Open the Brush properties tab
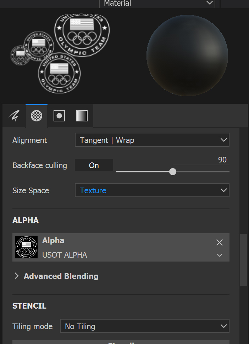 (x=14, y=116)
